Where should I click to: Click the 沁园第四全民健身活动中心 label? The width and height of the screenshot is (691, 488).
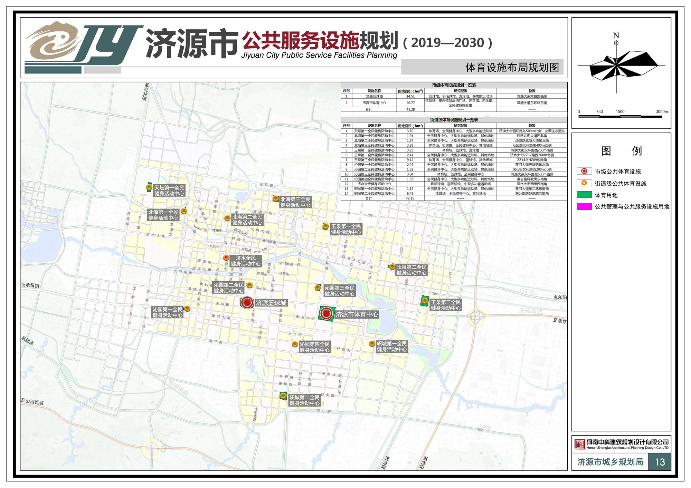314,347
